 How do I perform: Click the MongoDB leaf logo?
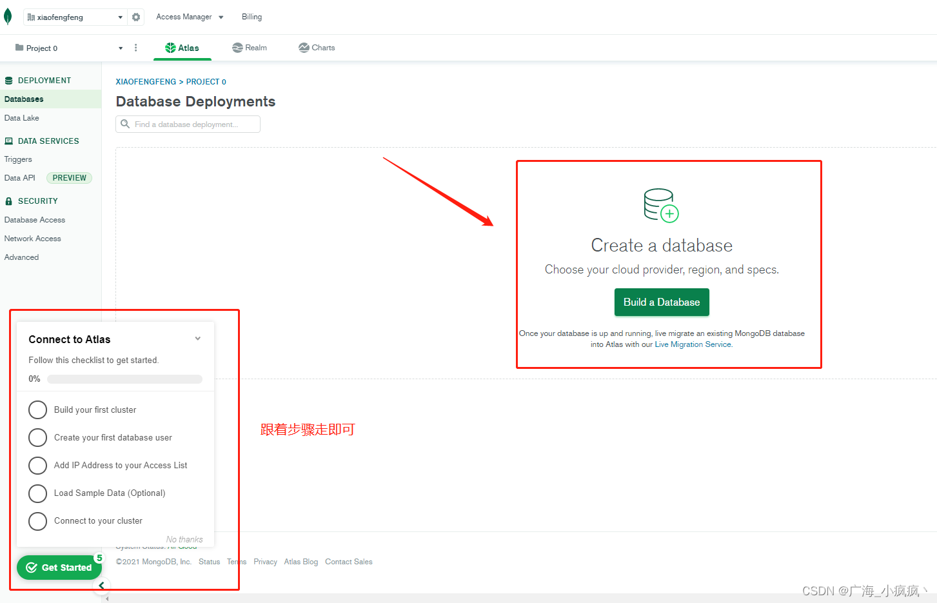8,17
